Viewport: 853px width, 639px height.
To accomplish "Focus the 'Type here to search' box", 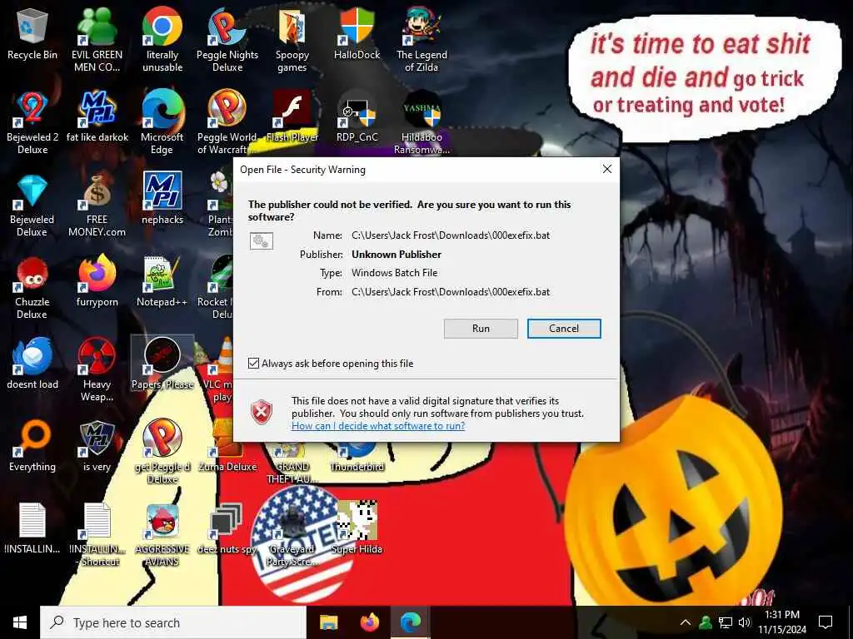I will coord(173,622).
